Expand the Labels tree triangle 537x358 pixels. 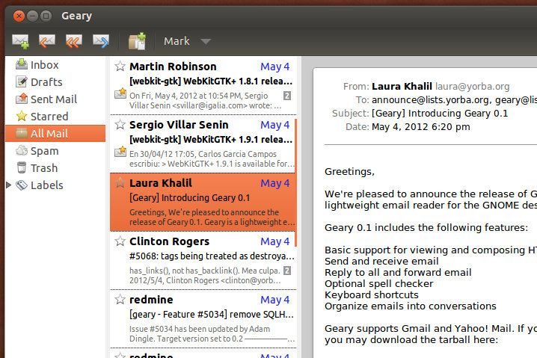click(9, 185)
